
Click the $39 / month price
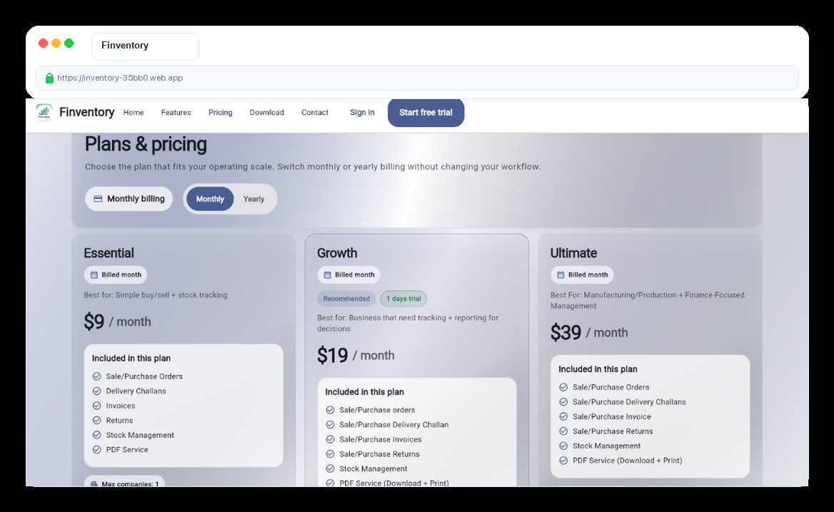pyautogui.click(x=589, y=332)
